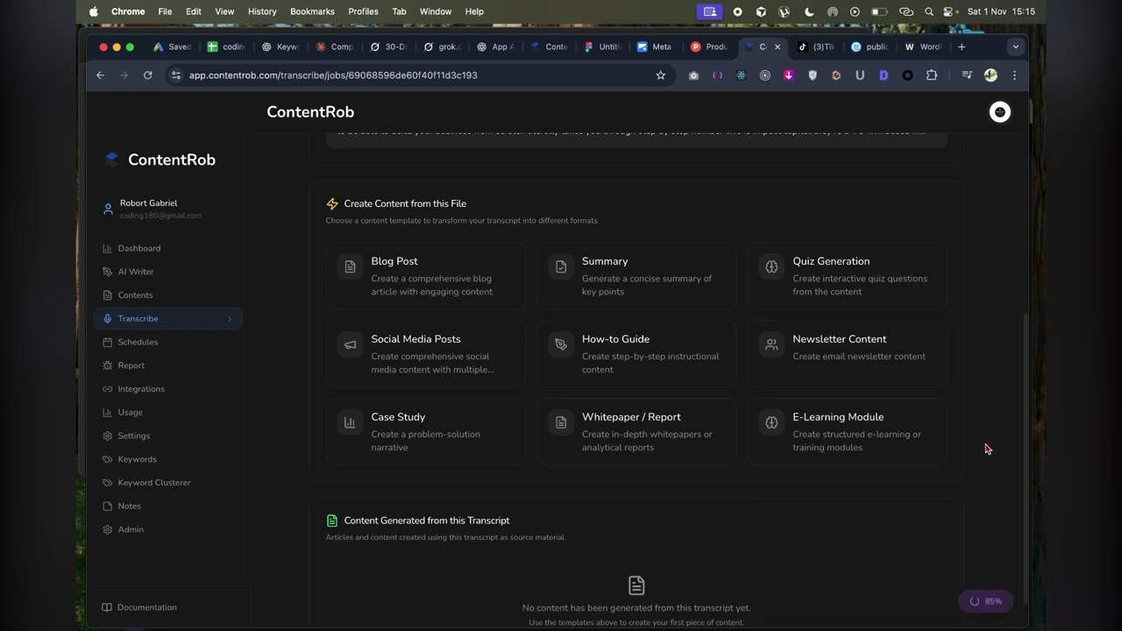Click the Newsletter Content people icon
1122x631 pixels.
pyautogui.click(x=771, y=345)
